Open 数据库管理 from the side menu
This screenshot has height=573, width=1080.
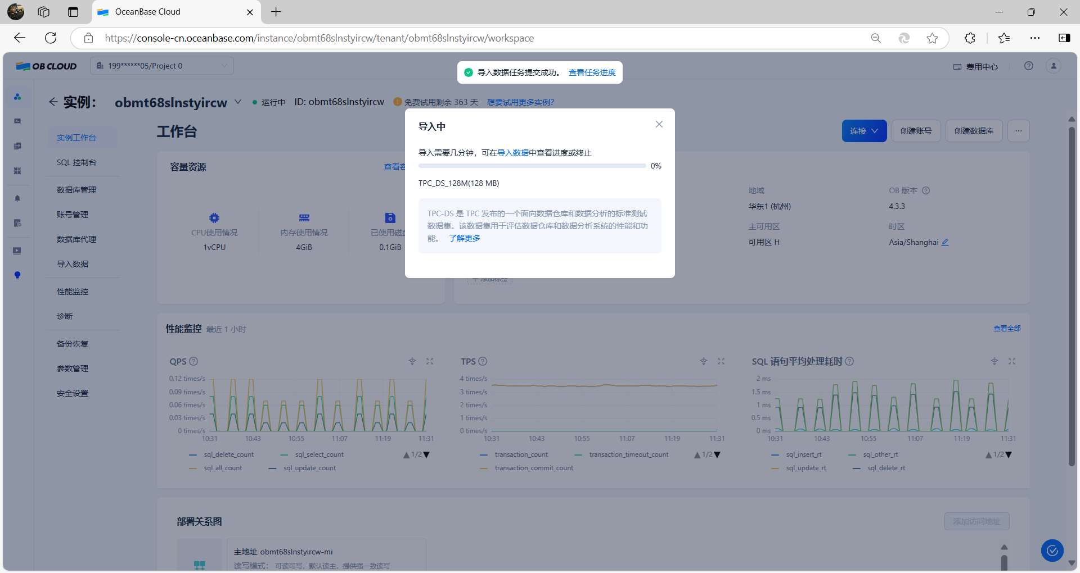click(76, 190)
